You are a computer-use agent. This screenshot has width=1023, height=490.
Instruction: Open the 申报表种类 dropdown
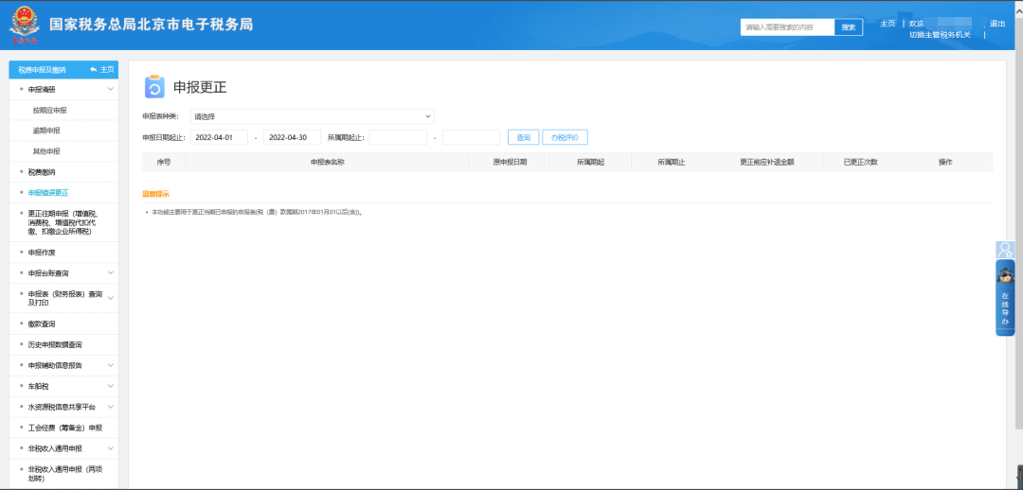coord(312,116)
